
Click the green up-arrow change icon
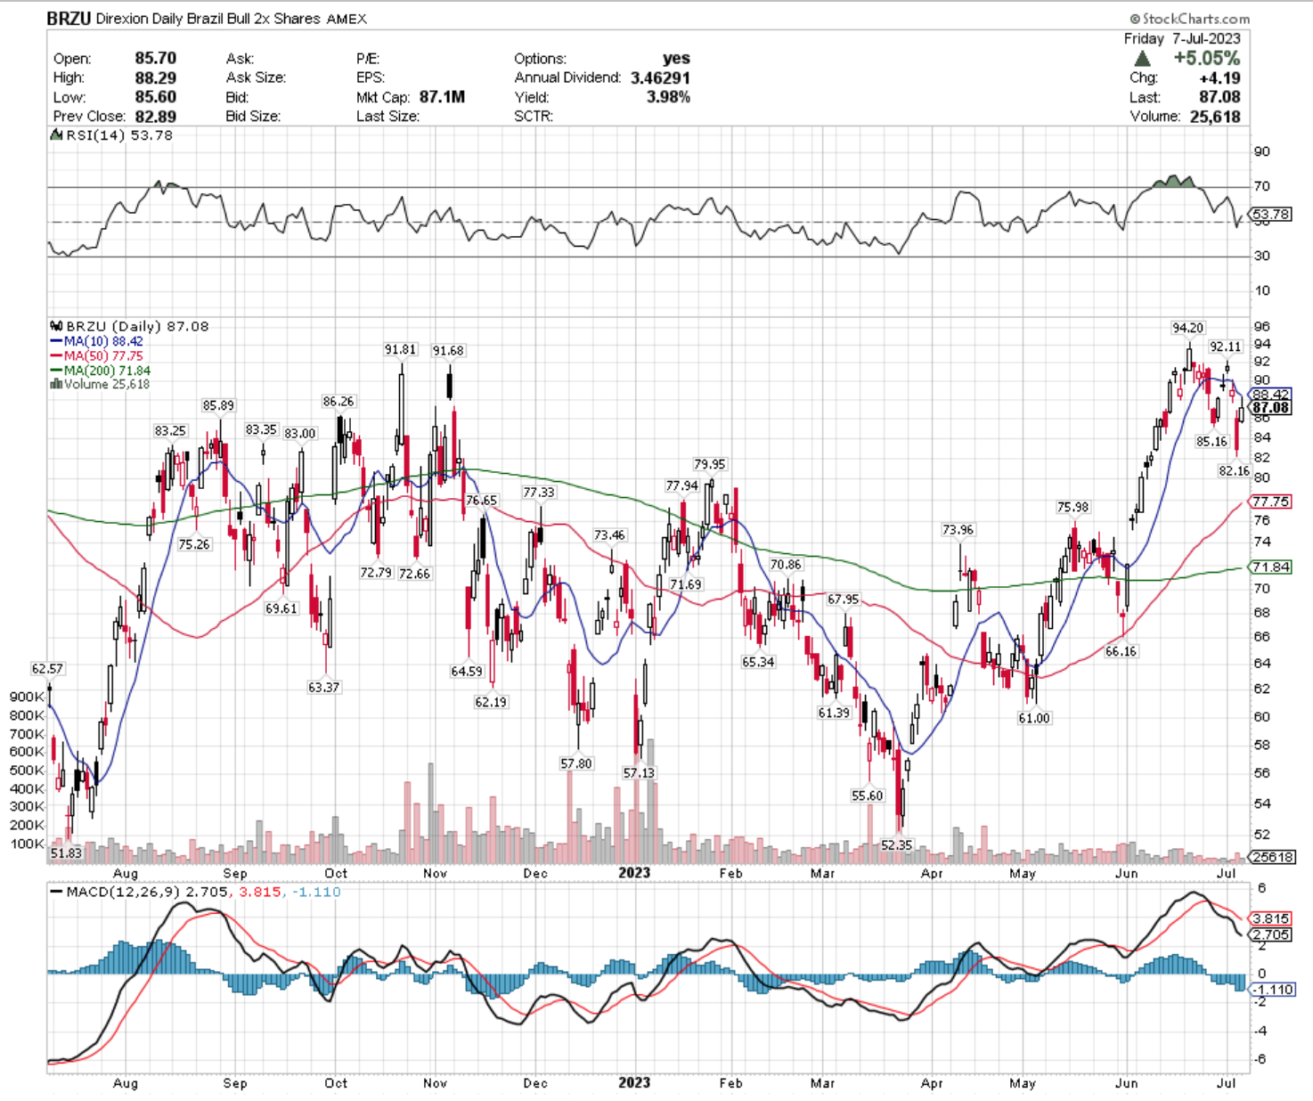tap(1142, 59)
